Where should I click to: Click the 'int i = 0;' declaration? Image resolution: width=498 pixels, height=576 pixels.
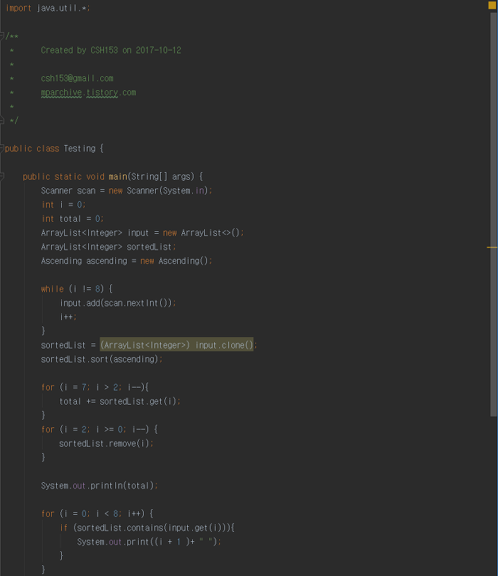[x=63, y=205]
